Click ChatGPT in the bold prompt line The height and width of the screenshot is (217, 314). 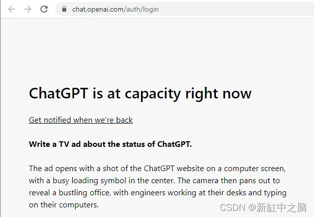pos(174,144)
